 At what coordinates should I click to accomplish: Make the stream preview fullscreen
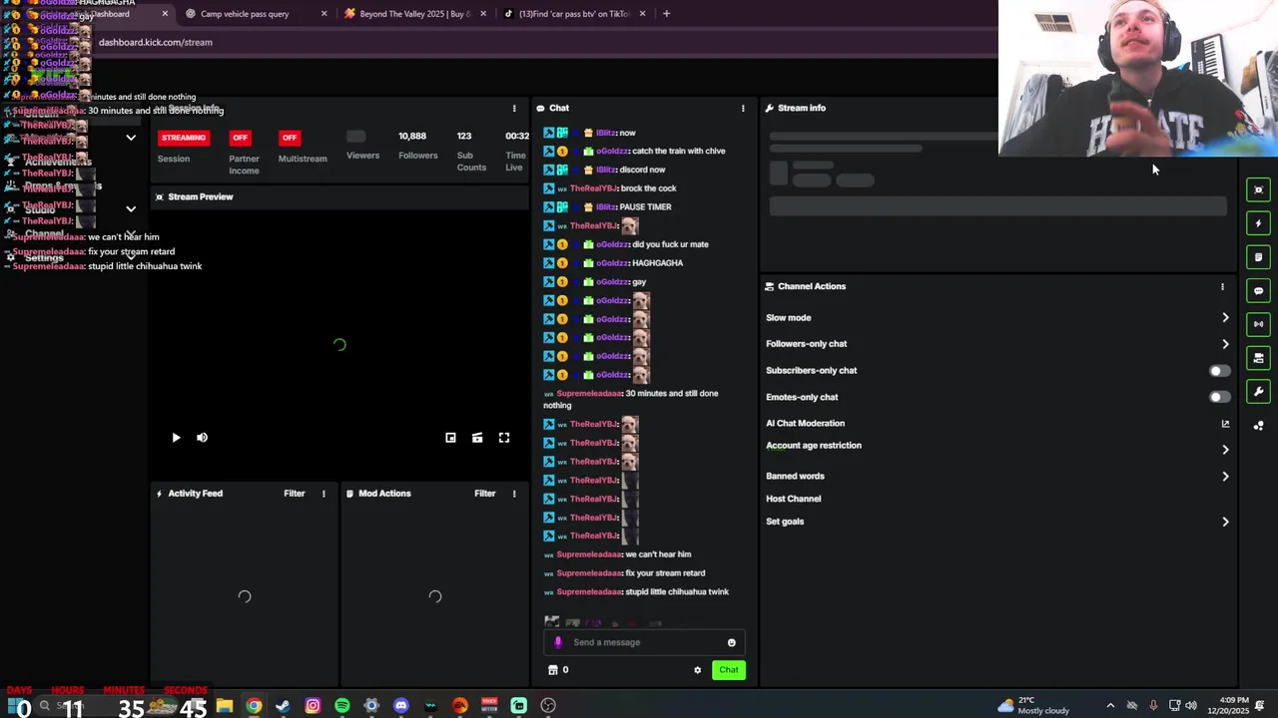(x=504, y=438)
